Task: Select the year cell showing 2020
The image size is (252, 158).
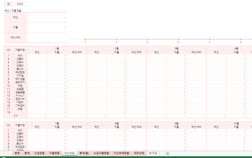Action: [x=20, y=4]
